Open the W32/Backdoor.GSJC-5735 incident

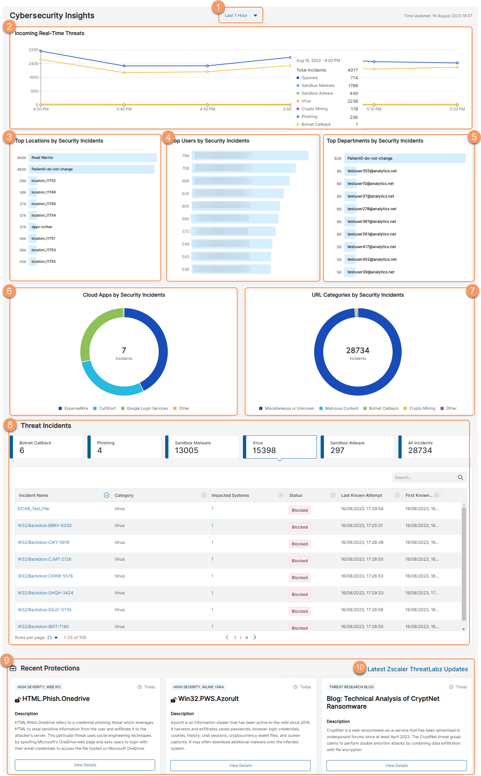[45, 610]
